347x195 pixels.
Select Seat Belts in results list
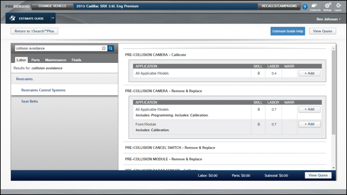(29, 101)
